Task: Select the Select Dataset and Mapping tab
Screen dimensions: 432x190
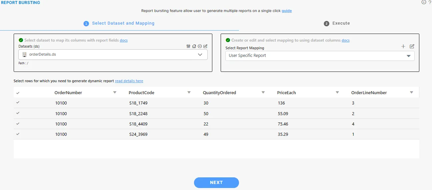Action: [119, 23]
